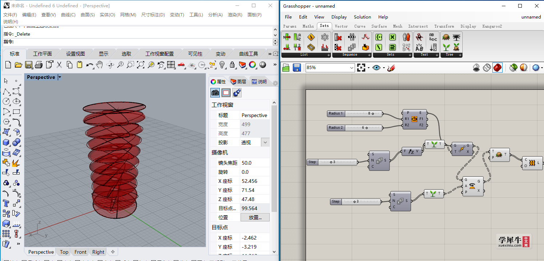Click the Grasshopper Open file icon

[x=286, y=68]
